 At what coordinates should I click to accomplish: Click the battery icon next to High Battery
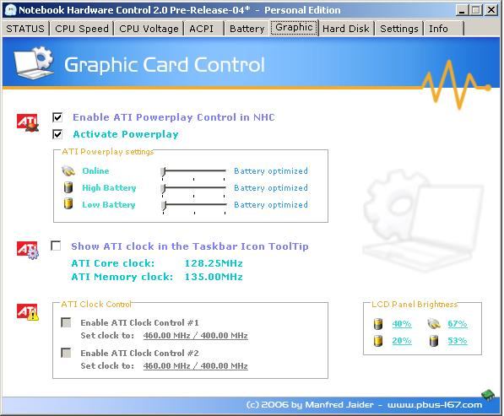tap(68, 187)
